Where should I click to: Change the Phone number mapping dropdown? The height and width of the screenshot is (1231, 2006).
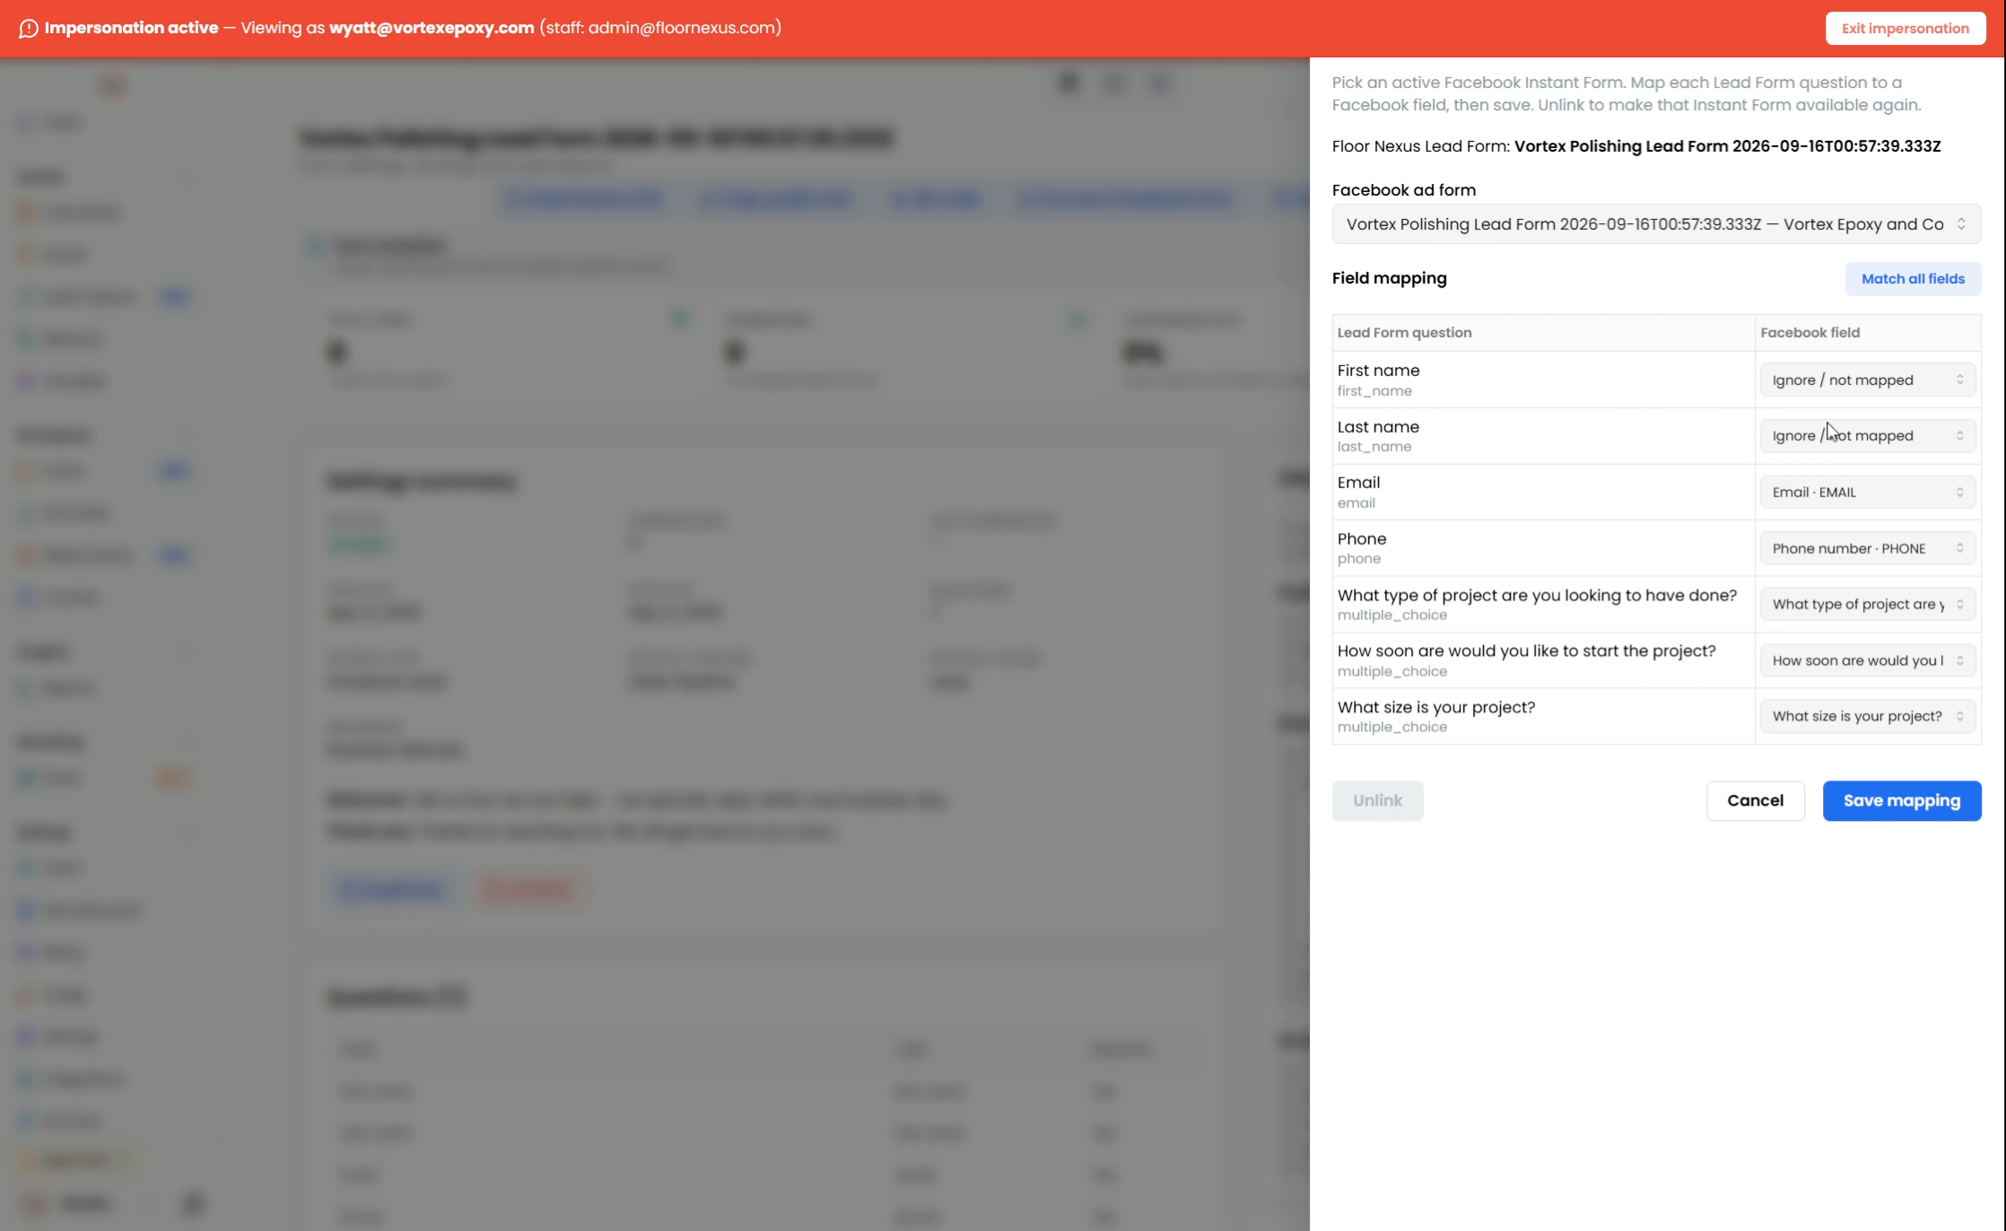coord(1868,548)
